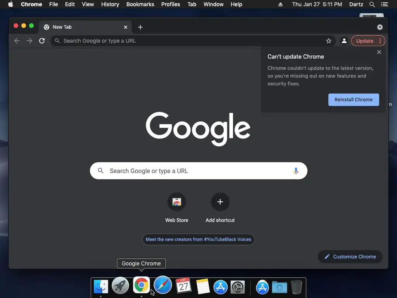The width and height of the screenshot is (397, 298).
Task: Open System Preferences gear in Dock
Action: coord(238,287)
